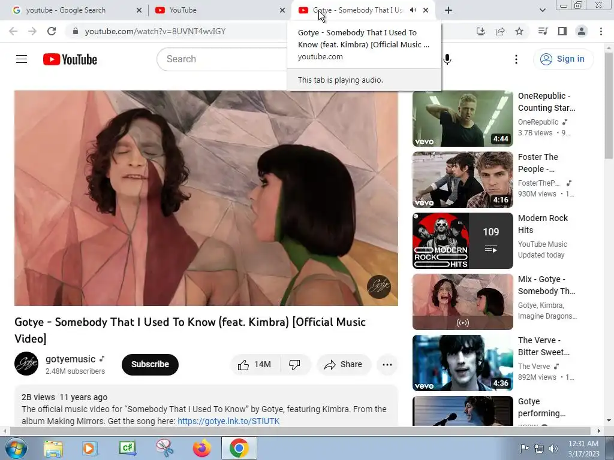Image resolution: width=614 pixels, height=460 pixels.
Task: Play the OneRepublic Counting Stars thumbnail
Action: click(462, 119)
